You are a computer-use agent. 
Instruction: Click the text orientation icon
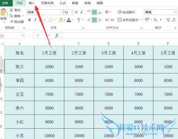tap(107, 12)
